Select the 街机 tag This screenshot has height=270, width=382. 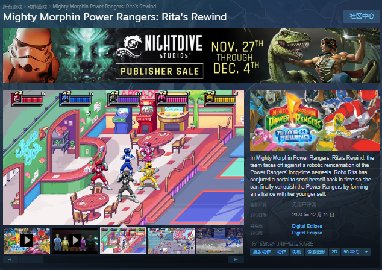pos(296,252)
